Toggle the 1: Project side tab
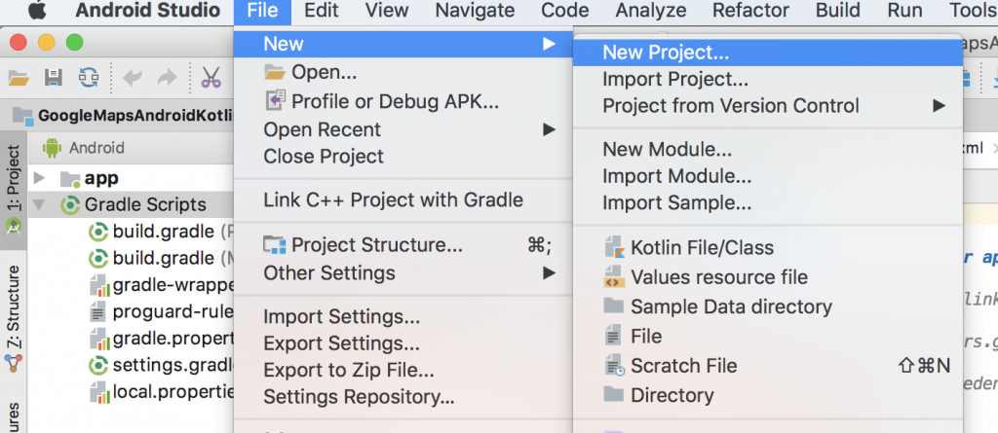 [x=14, y=190]
